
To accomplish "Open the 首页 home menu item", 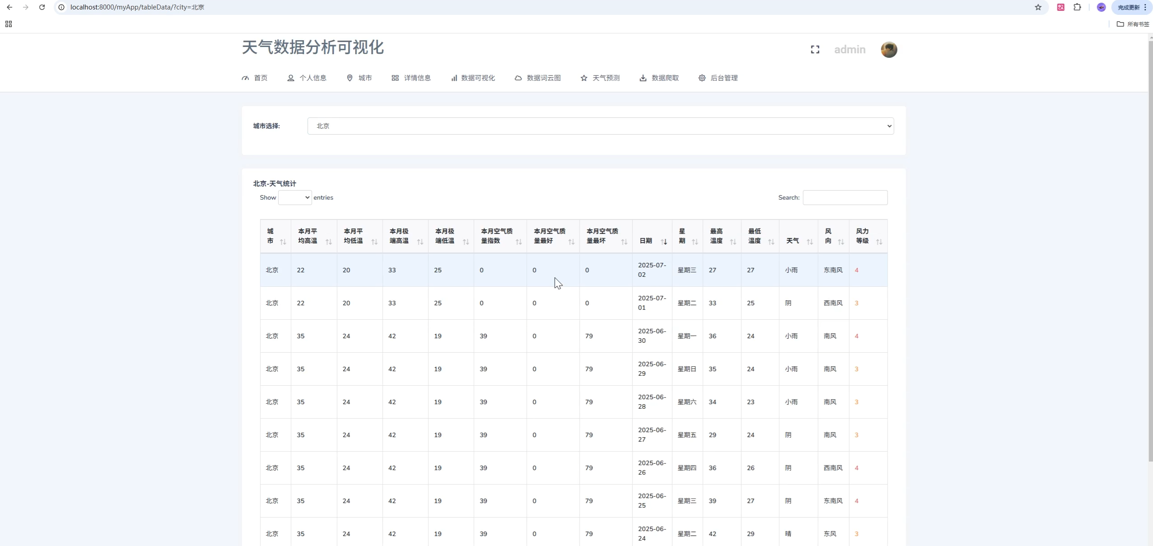I will click(255, 78).
